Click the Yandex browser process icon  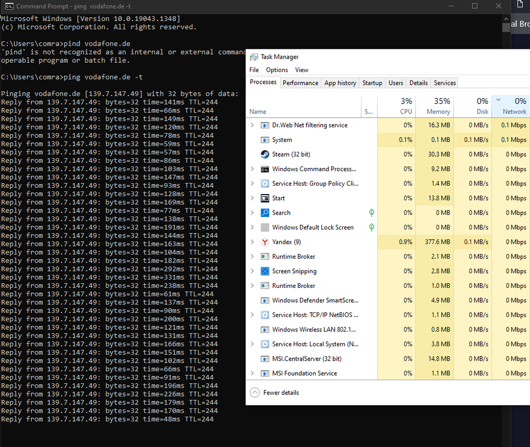pos(265,242)
